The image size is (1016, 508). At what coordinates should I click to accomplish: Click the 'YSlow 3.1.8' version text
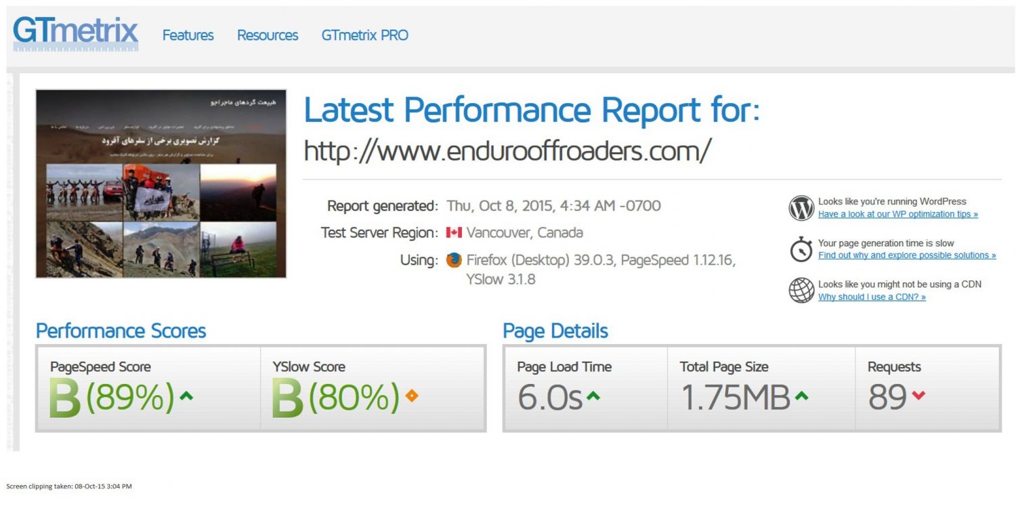501,279
